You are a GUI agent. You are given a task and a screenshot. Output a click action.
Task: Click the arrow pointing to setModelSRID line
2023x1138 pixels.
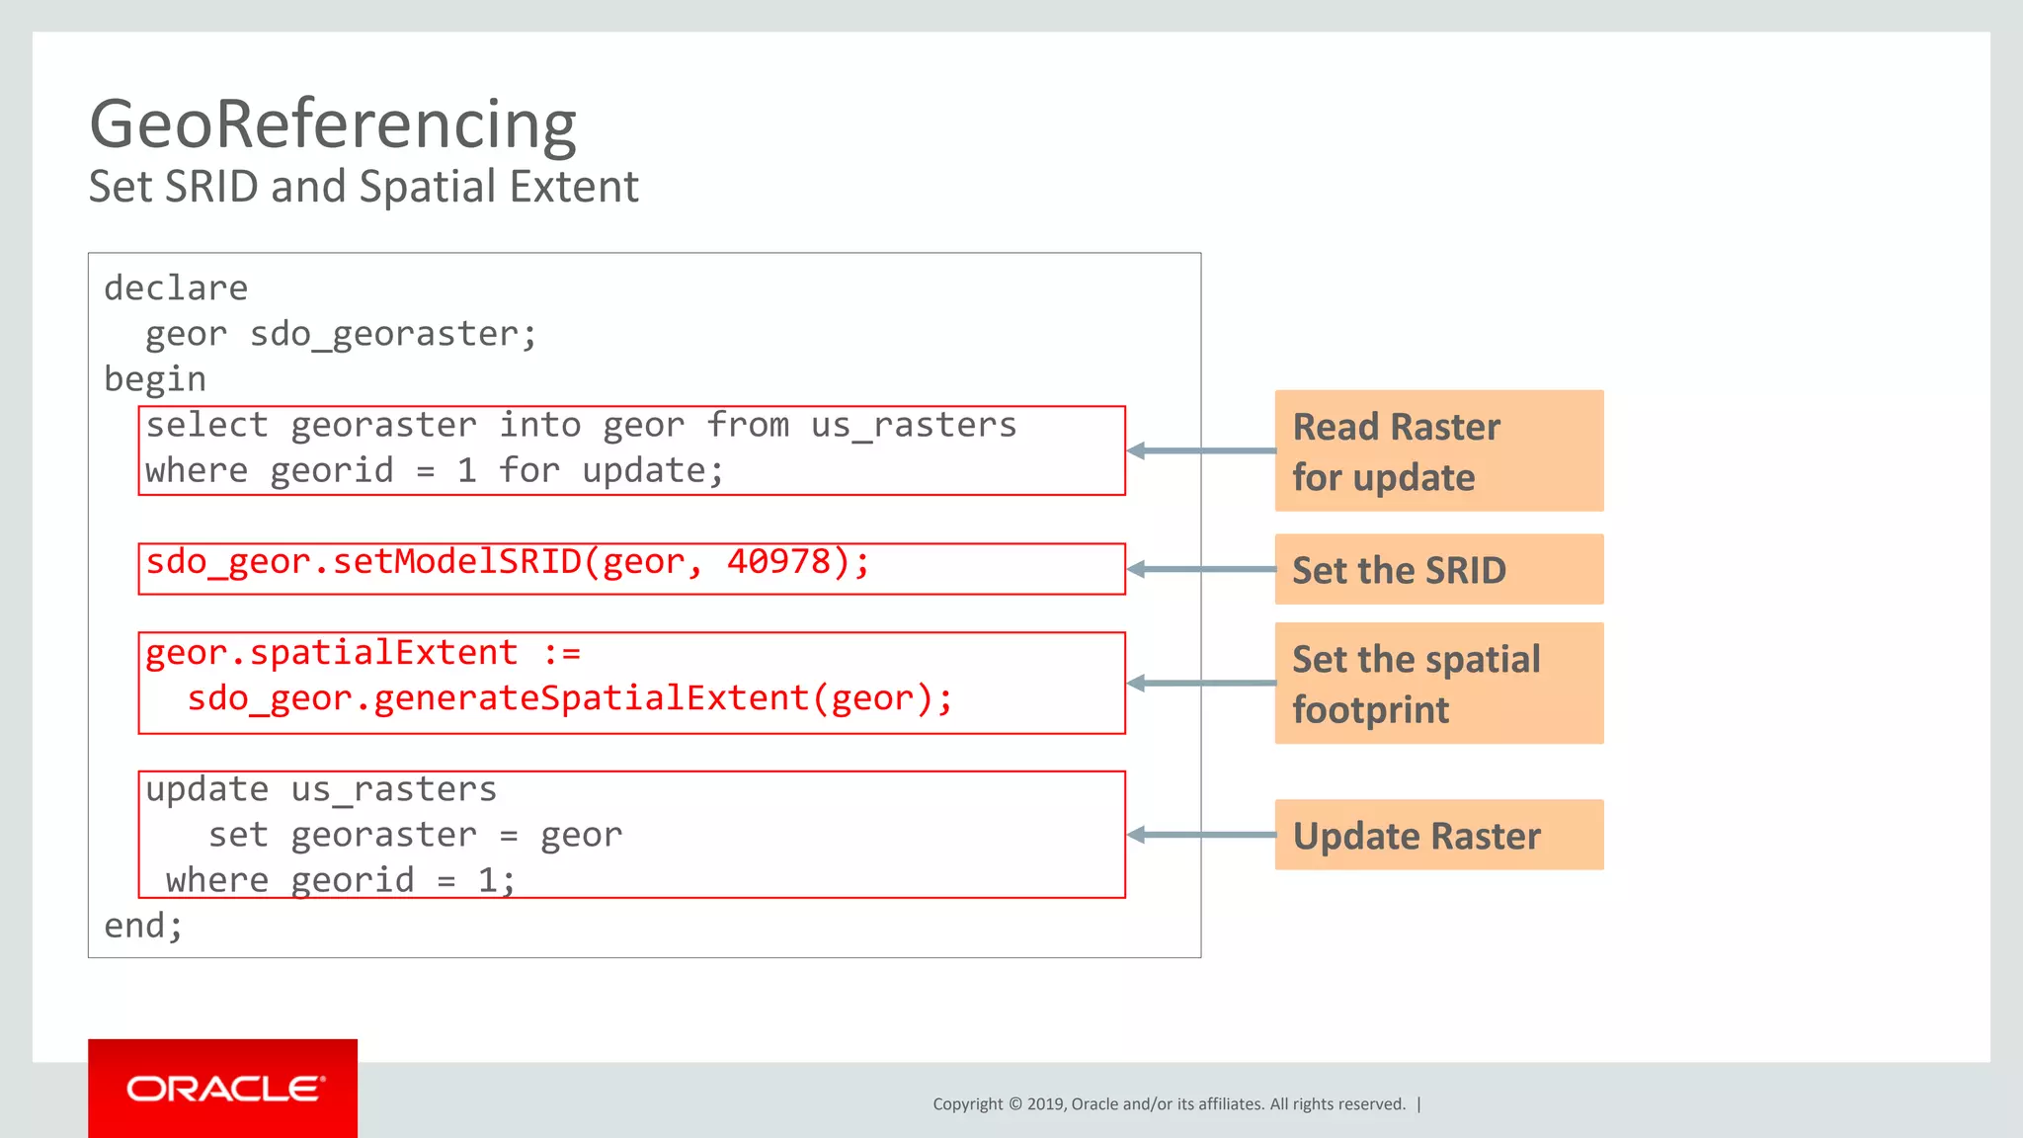(x=1200, y=569)
